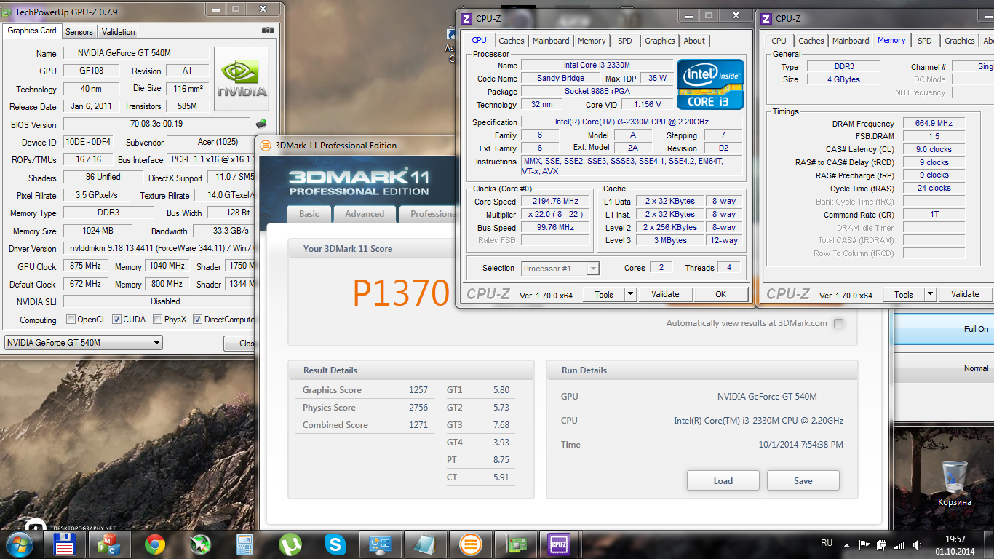This screenshot has width=994, height=559.
Task: Open the NVIDIA GeForce GT 540M dropdown
Action: (84, 343)
